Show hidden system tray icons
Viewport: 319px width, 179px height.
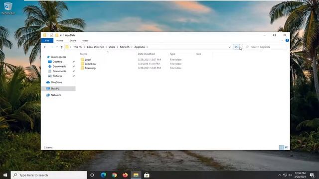(280, 175)
